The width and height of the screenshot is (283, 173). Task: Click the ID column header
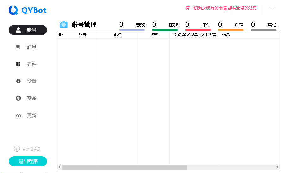63,35
